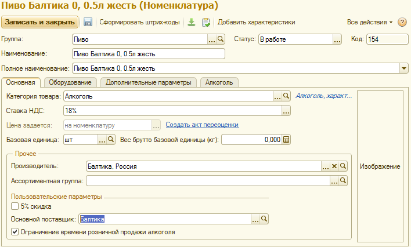Open the Алкоголь, характ... link
This screenshot has width=411, height=247.
tap(323, 96)
